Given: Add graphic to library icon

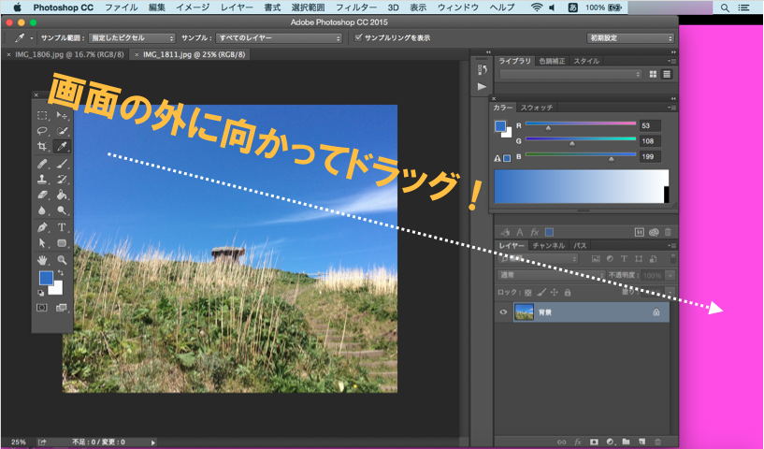Looking at the screenshot, I should click(x=505, y=233).
